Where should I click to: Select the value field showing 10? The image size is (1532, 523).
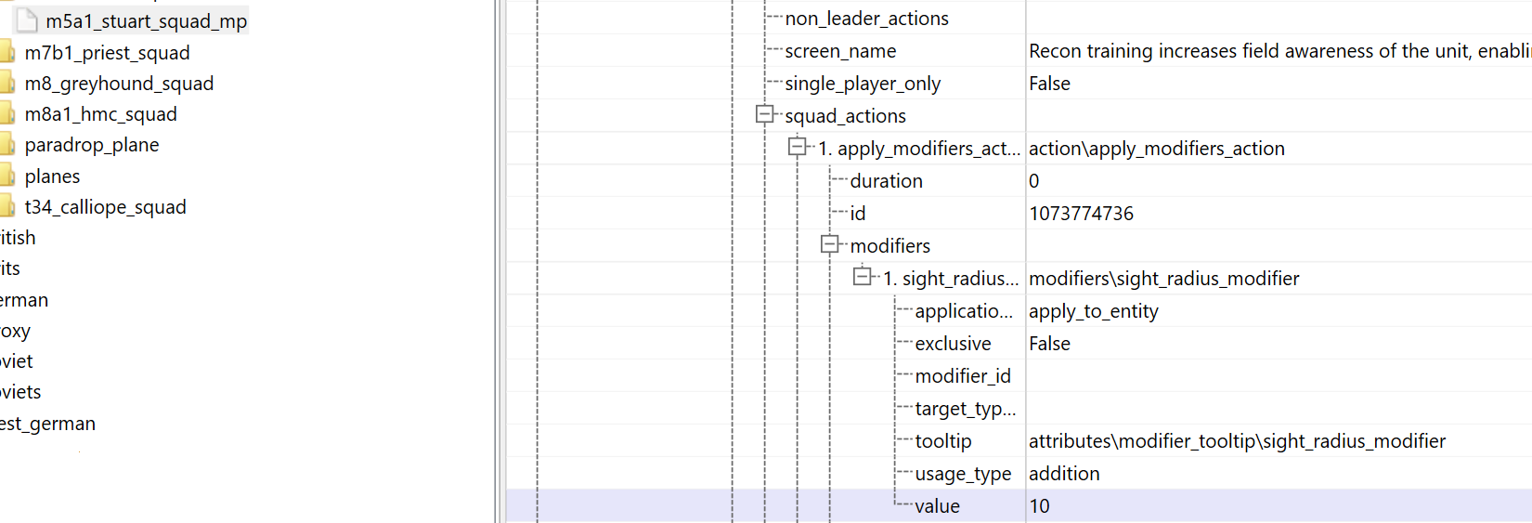pyautogui.click(x=1279, y=505)
